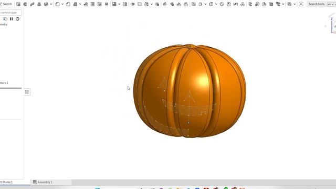Open the regeneration stopwatch icon
Viewport: 336px width, 189px height.
click(17, 19)
